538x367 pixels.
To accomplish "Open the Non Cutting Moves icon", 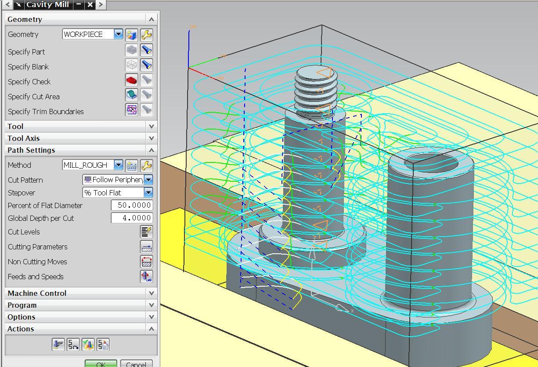I will pyautogui.click(x=147, y=262).
